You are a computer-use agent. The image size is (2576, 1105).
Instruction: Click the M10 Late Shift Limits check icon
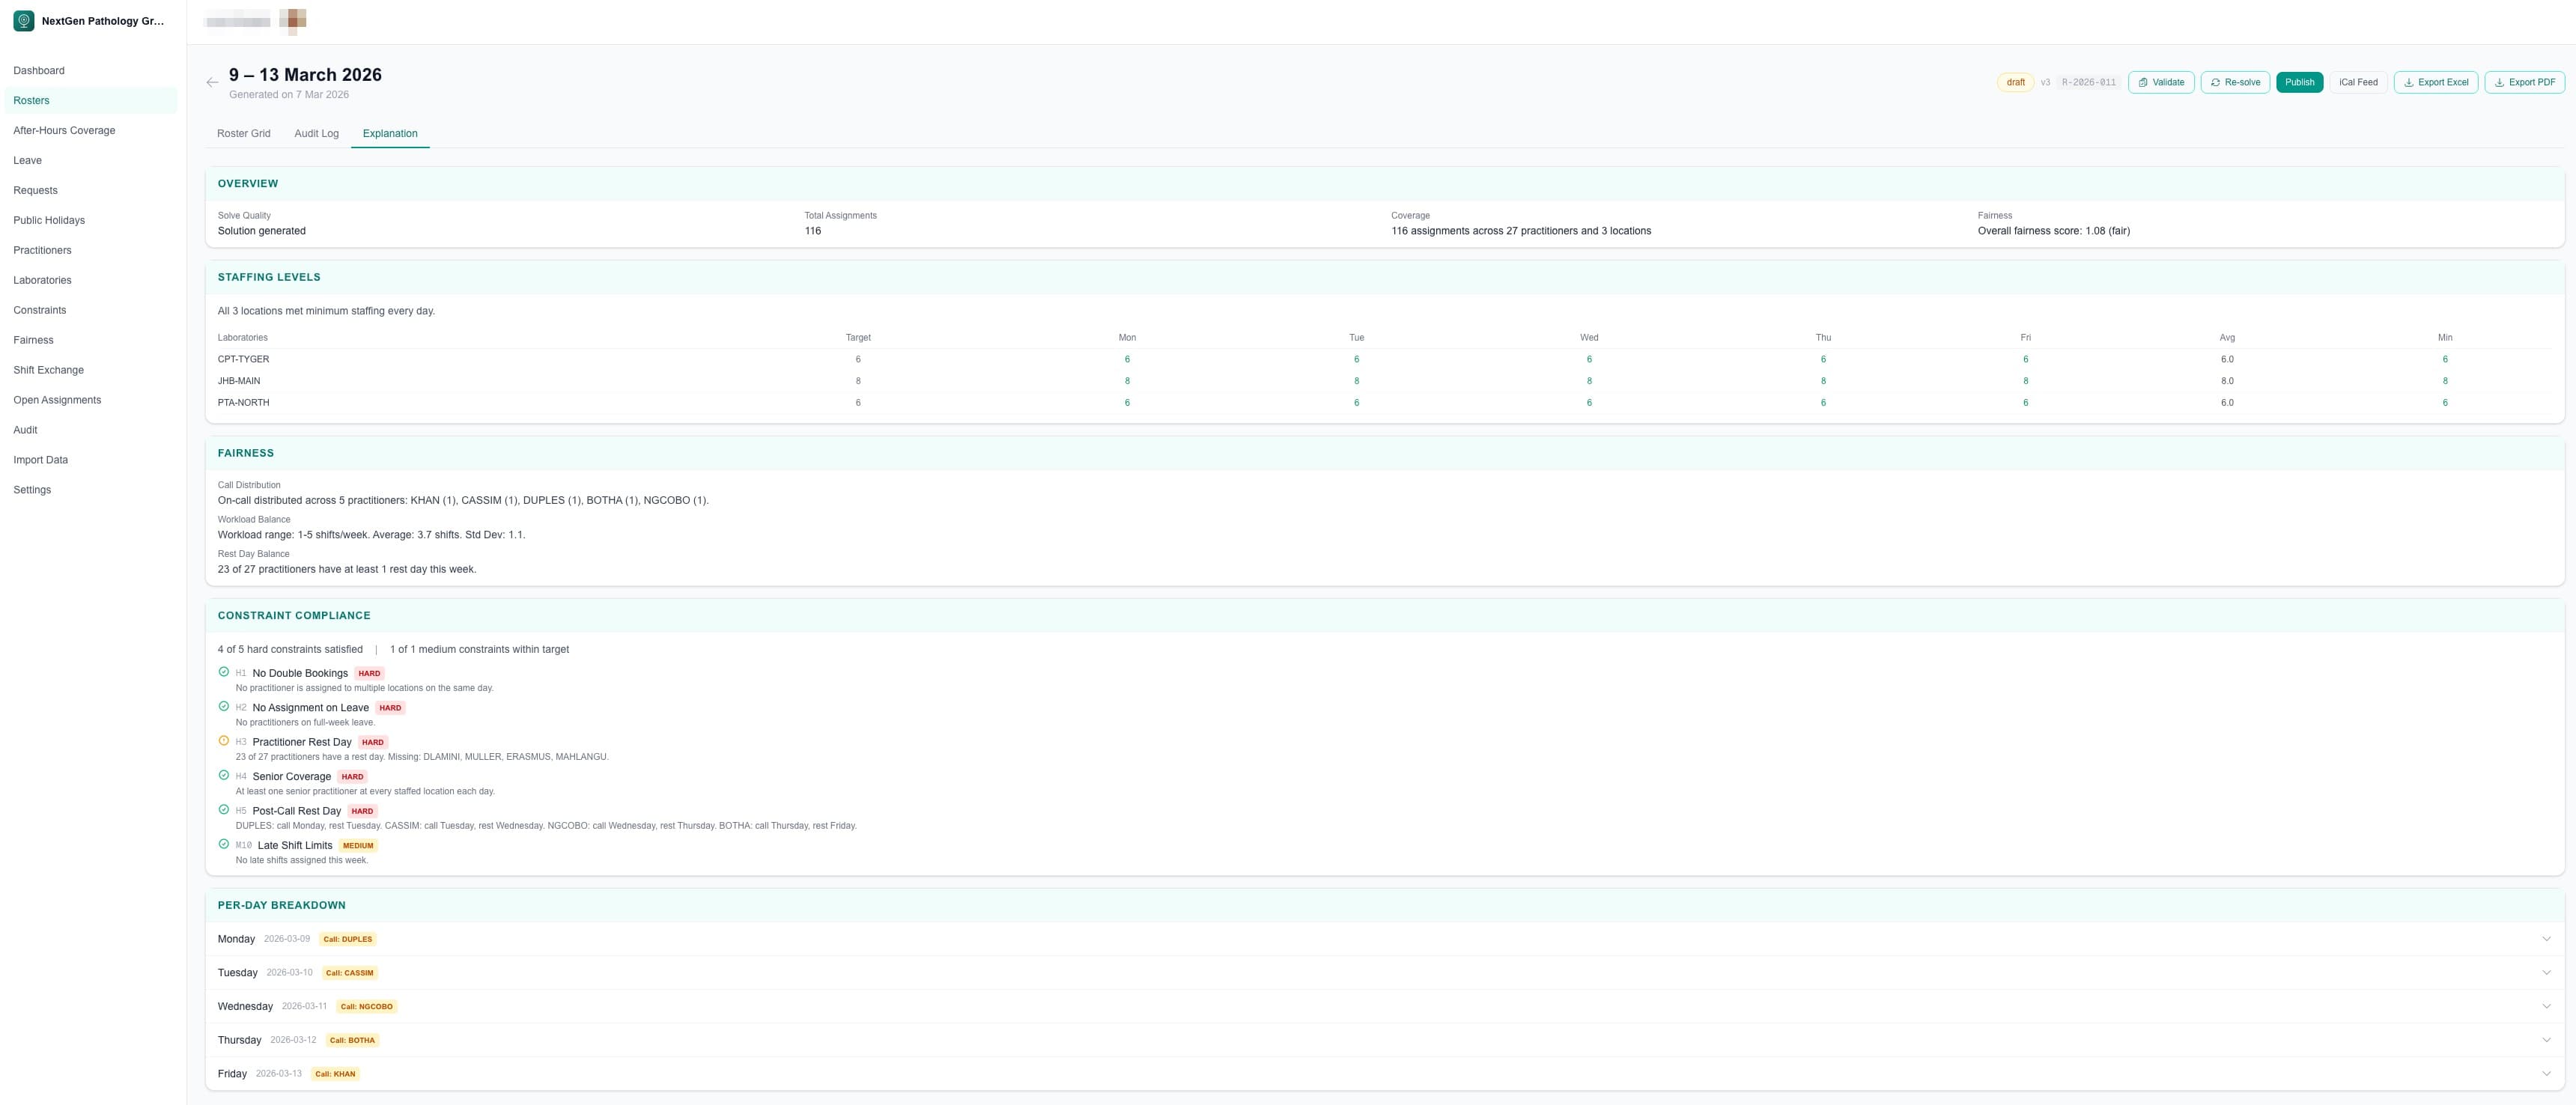click(x=224, y=844)
